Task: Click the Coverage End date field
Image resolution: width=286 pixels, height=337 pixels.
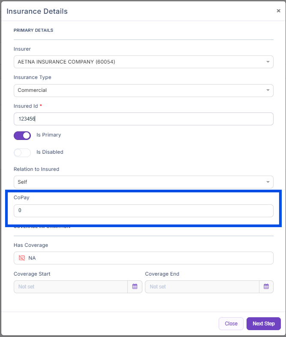Action: (x=202, y=287)
